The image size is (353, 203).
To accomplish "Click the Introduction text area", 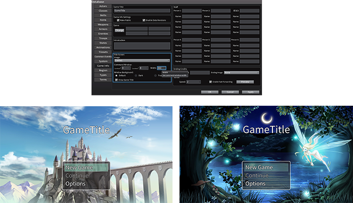I will (142, 46).
